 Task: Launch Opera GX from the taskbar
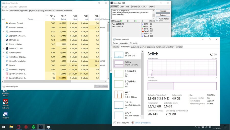(x=26, y=127)
